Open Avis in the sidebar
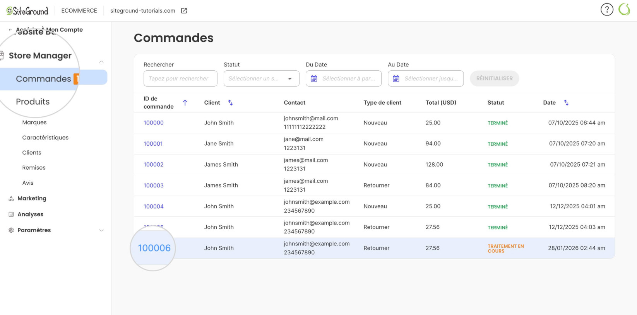This screenshot has height=315, width=637. [28, 183]
